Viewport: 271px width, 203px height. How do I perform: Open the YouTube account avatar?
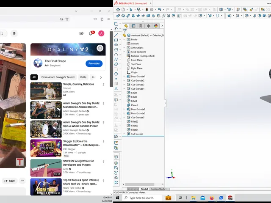(101, 33)
